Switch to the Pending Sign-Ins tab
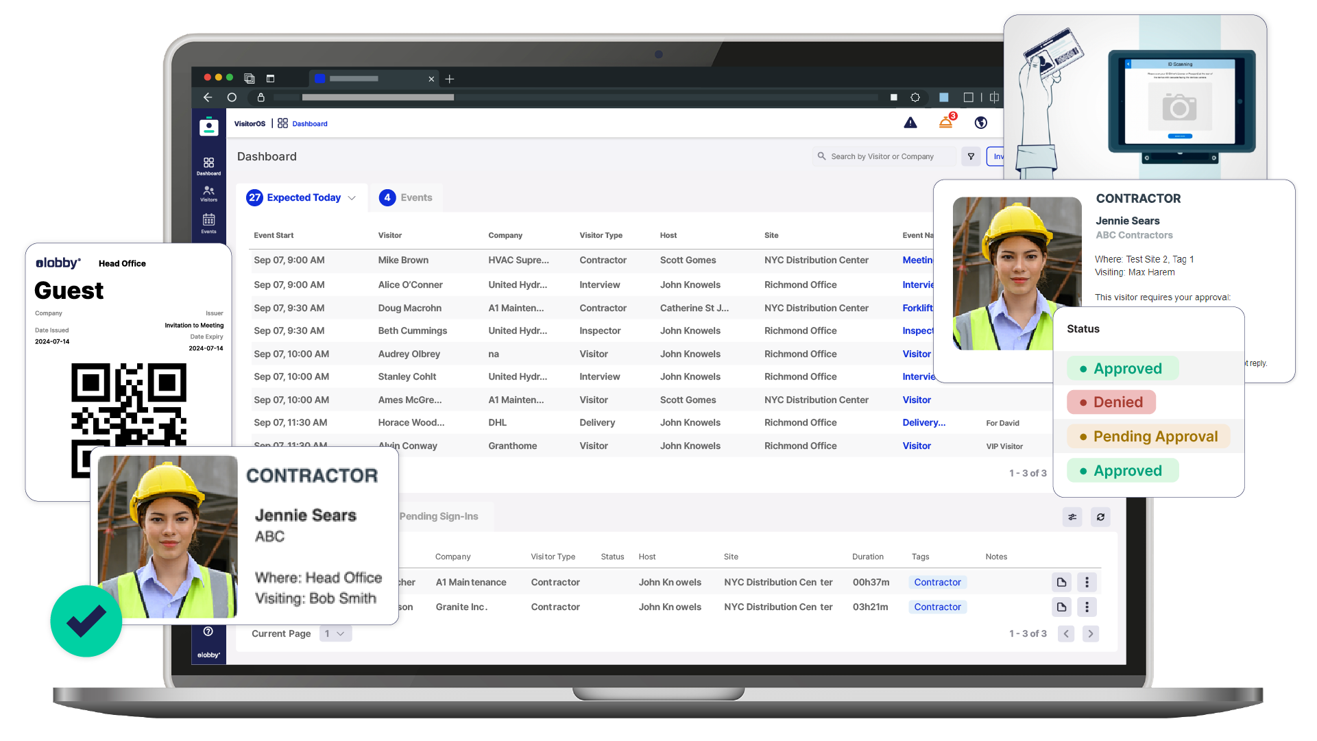Viewport: 1317px width, 741px height. (439, 516)
